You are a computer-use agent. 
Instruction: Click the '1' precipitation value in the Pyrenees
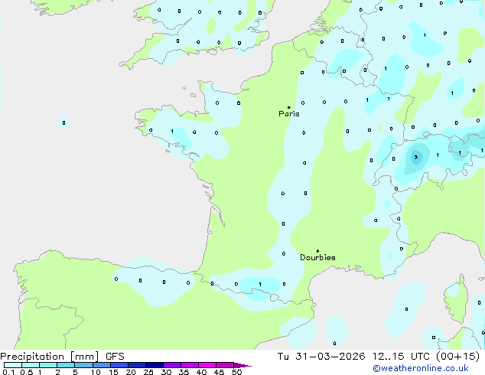point(260,284)
